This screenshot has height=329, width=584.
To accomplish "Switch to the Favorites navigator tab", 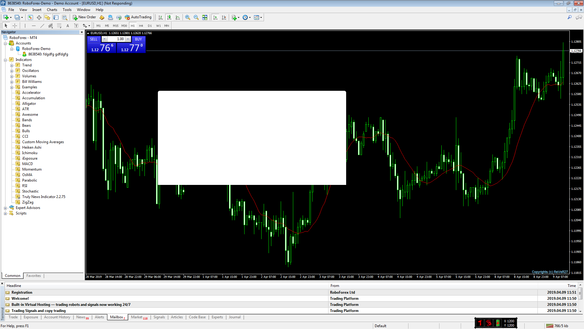I will pos(33,276).
